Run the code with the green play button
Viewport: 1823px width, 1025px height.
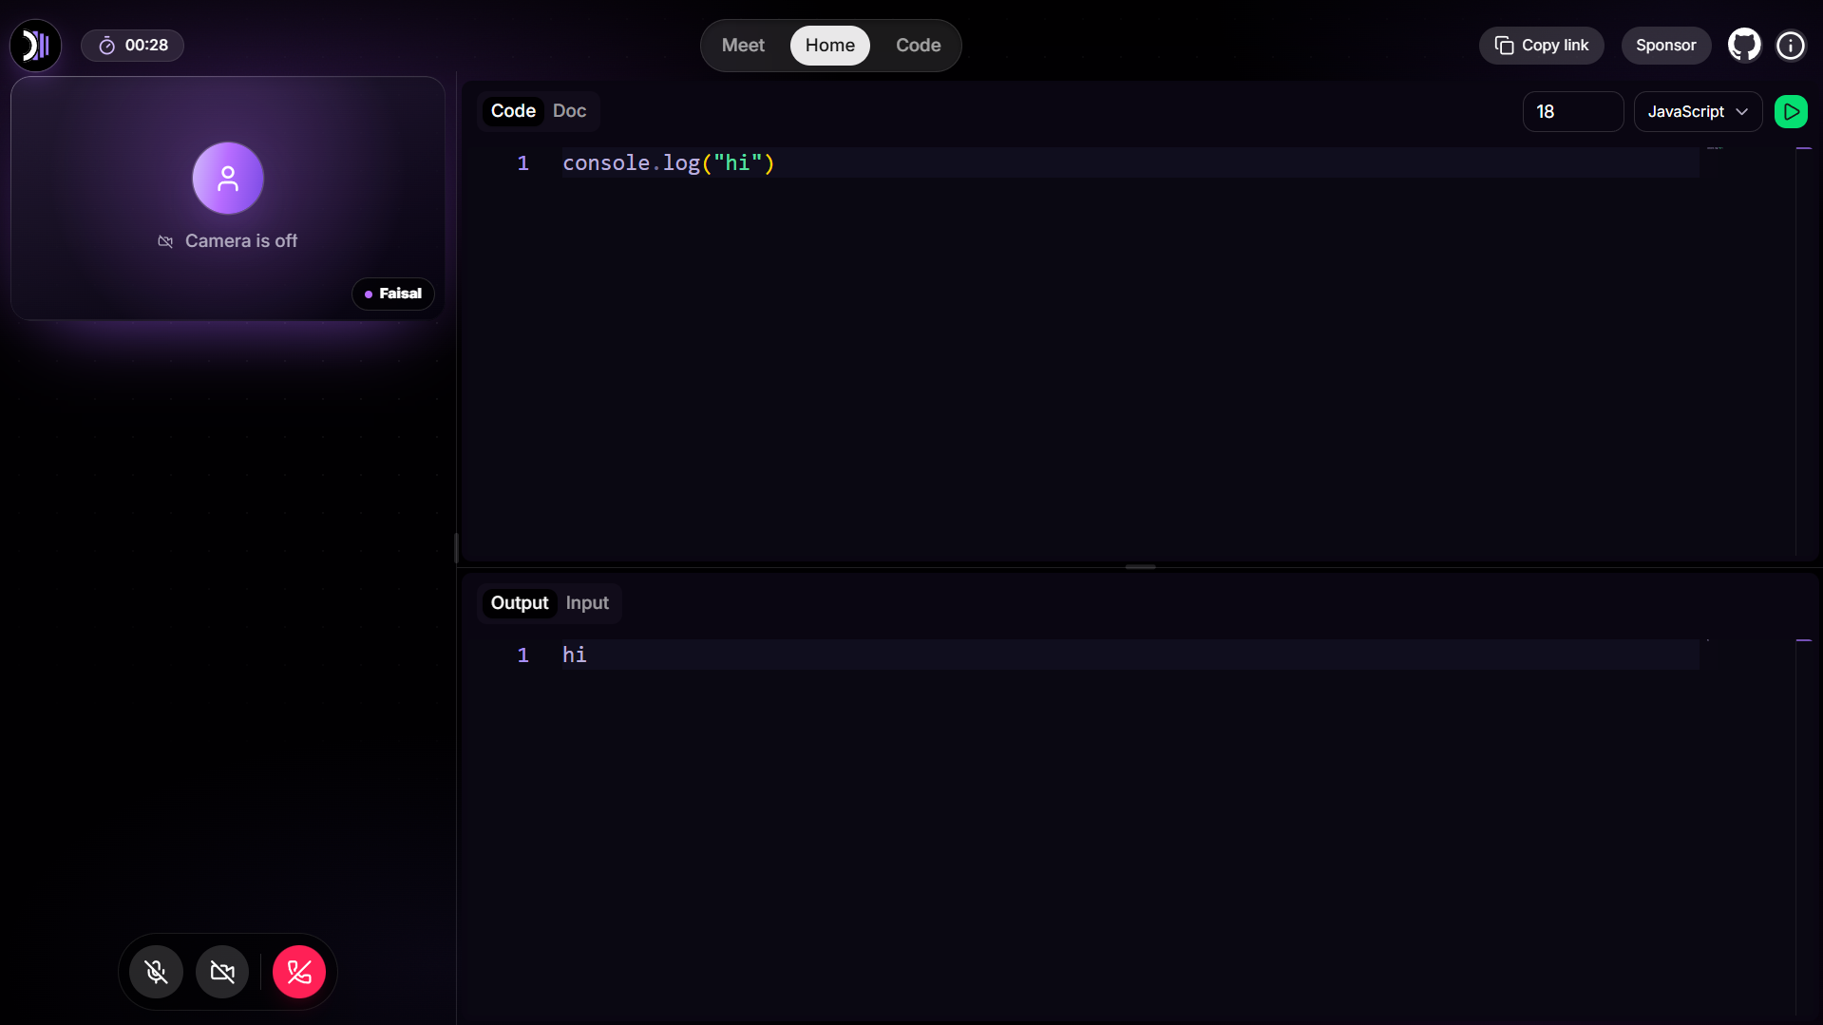(1792, 112)
